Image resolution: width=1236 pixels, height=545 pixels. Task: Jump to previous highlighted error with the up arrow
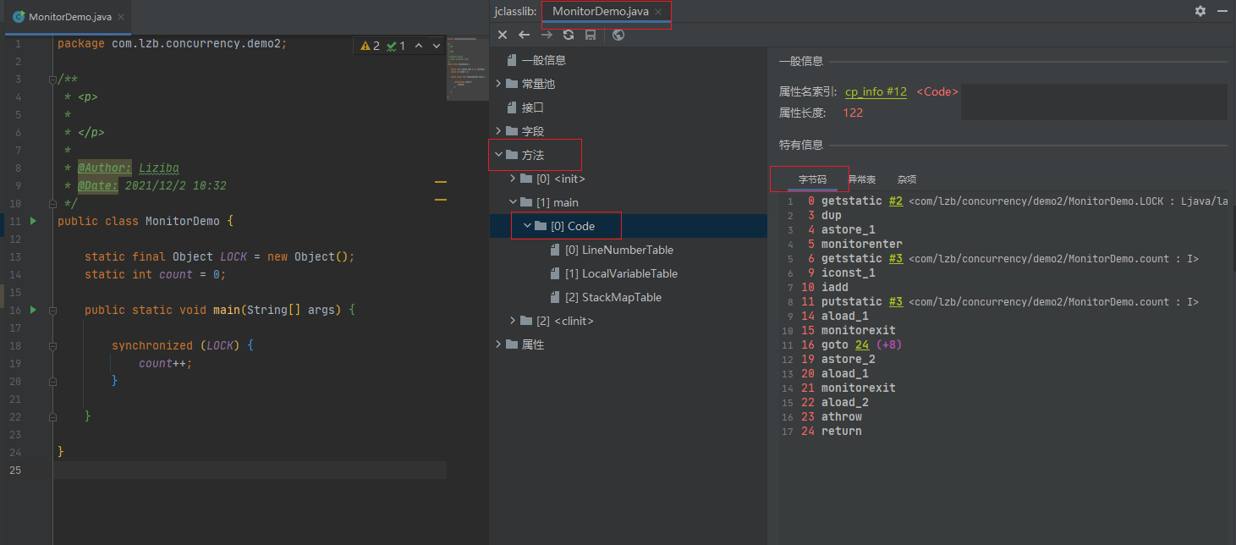point(419,46)
